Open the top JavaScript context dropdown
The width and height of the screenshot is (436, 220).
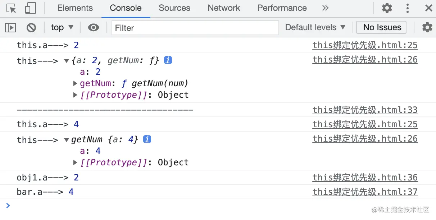pyautogui.click(x=62, y=27)
